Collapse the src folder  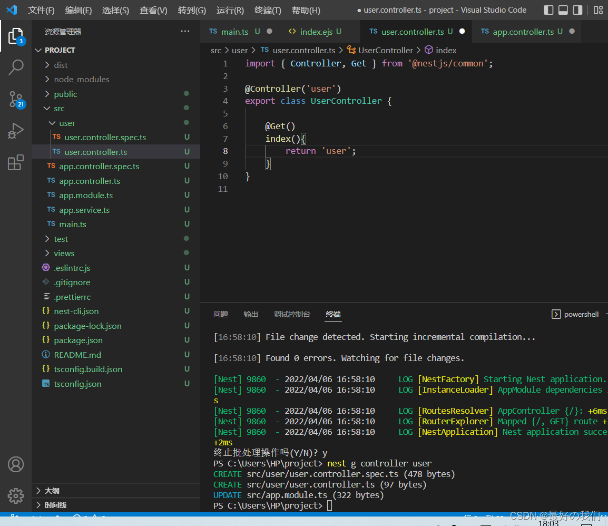pos(59,109)
